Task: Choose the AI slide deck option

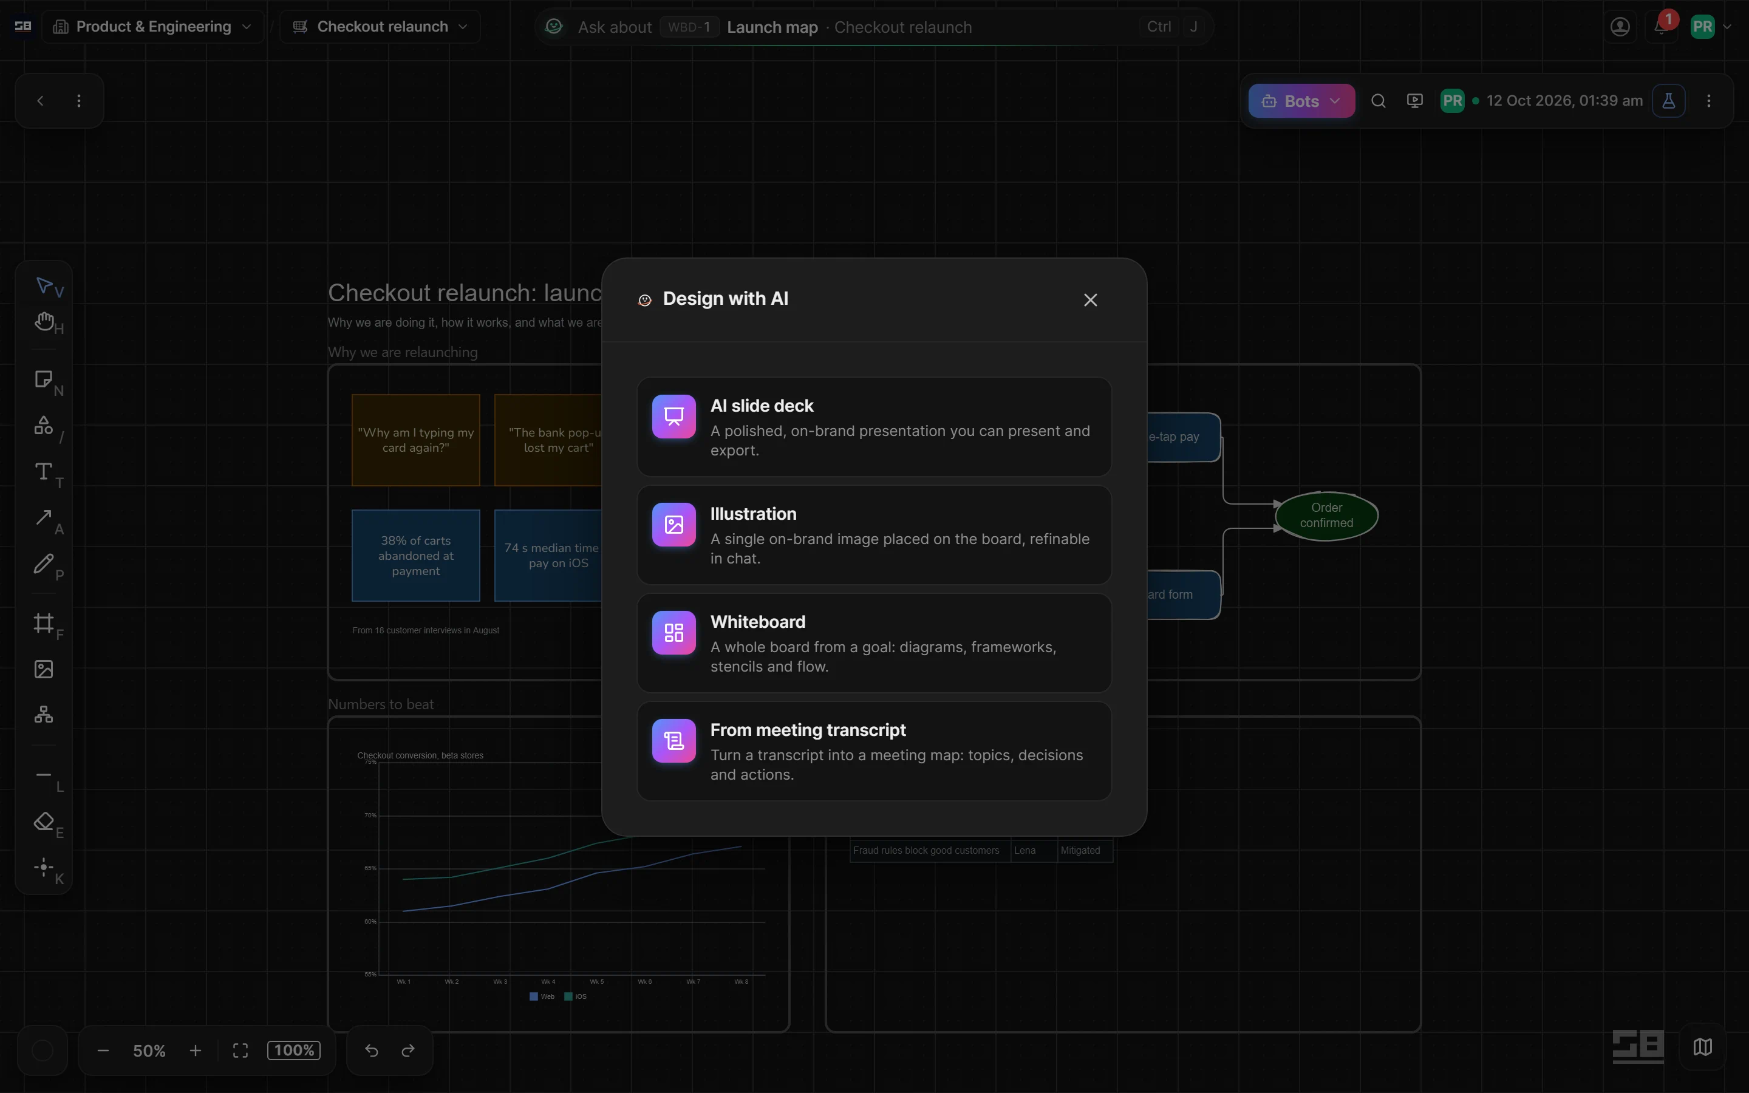Action: pyautogui.click(x=874, y=426)
